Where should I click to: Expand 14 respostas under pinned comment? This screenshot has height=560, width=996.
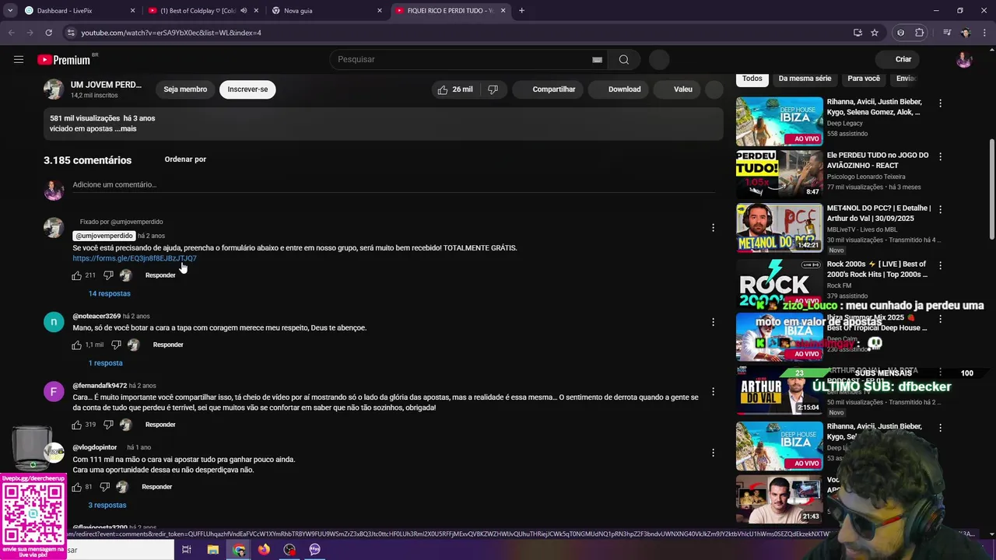[x=110, y=293]
